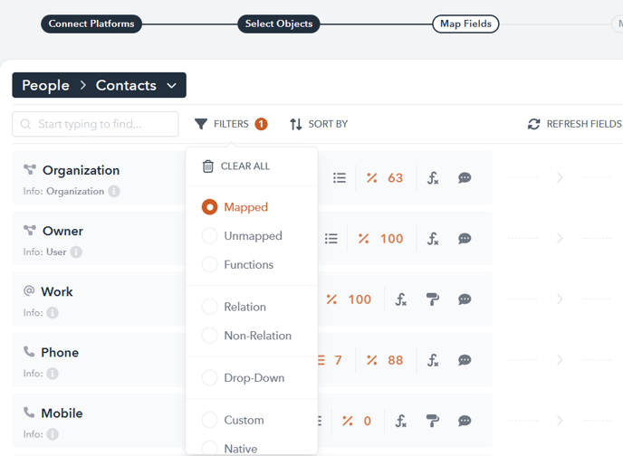Screen dimensions: 623x456
Task: Open the Sort By options
Action: 319,124
